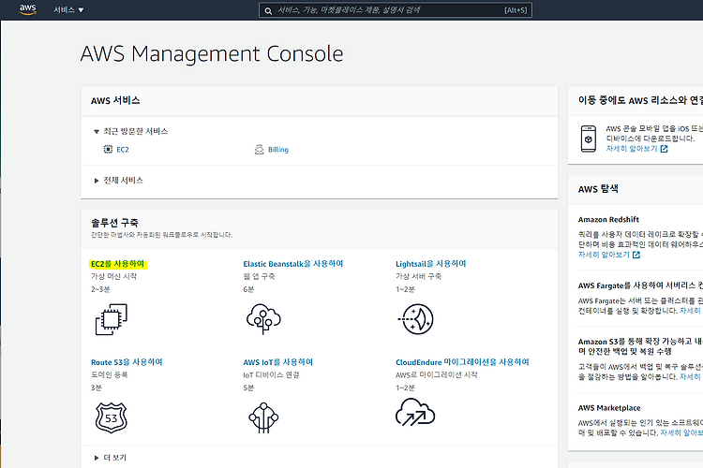Screen dimensions: 703x468
Task: Click the EC2 chip icon in solutions
Action: 112,319
